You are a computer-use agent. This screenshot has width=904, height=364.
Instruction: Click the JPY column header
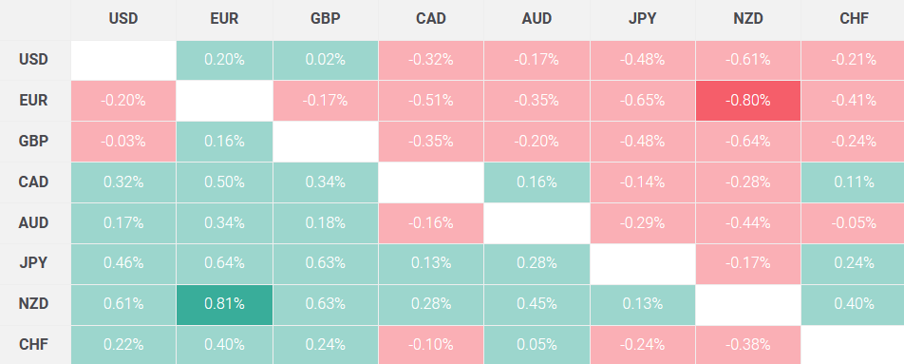point(642,19)
